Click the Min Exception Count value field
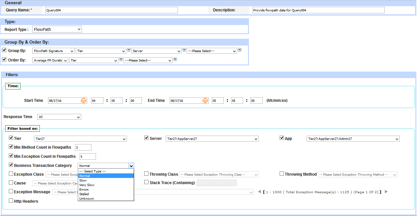417x216 pixels. (87, 156)
